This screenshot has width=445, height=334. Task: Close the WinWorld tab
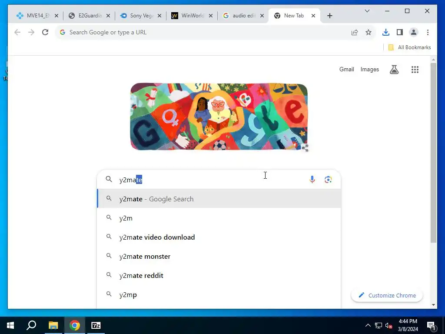coord(211,16)
